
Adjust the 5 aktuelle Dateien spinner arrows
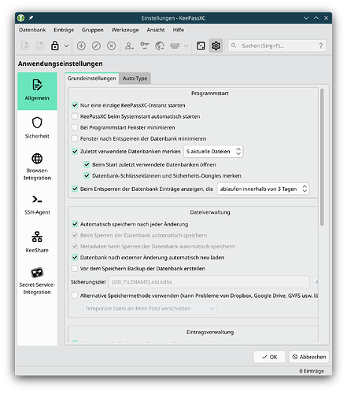pyautogui.click(x=238, y=152)
